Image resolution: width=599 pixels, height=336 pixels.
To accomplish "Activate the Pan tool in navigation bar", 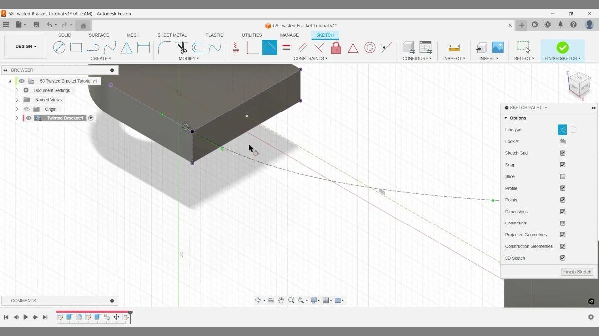I will tap(281, 300).
